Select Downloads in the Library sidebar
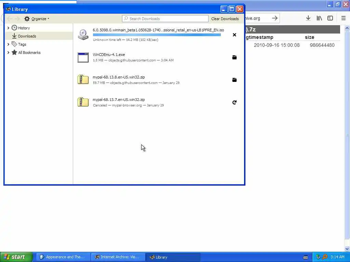This screenshot has width=350, height=262. click(39, 36)
